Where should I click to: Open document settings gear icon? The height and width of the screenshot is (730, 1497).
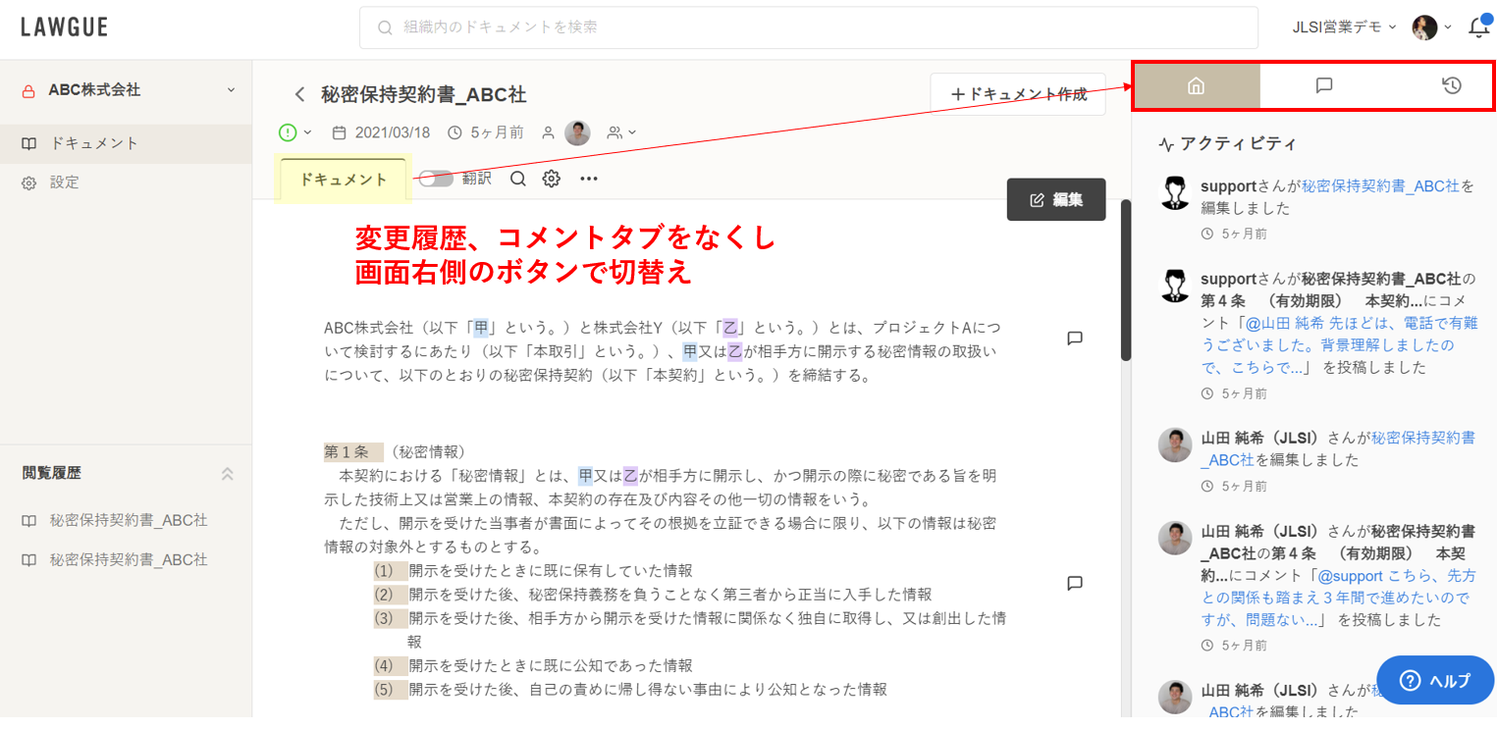[552, 179]
